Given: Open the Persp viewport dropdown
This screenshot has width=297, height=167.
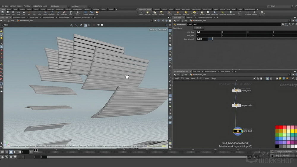Looking at the screenshot, I should (152, 30).
